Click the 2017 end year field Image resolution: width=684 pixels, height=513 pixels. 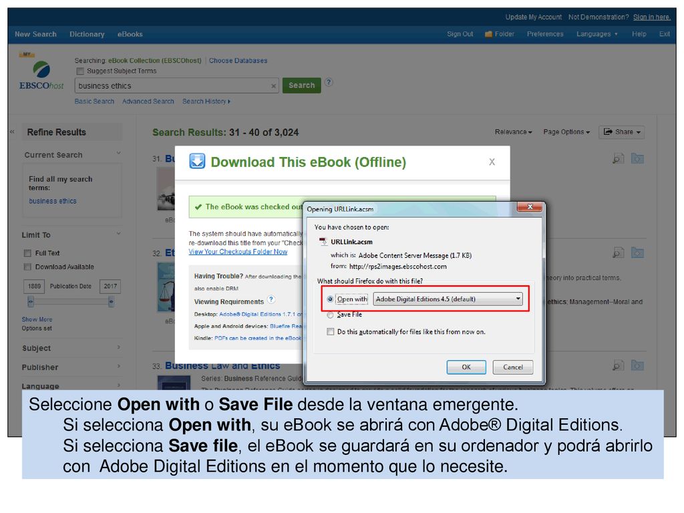[x=110, y=286]
